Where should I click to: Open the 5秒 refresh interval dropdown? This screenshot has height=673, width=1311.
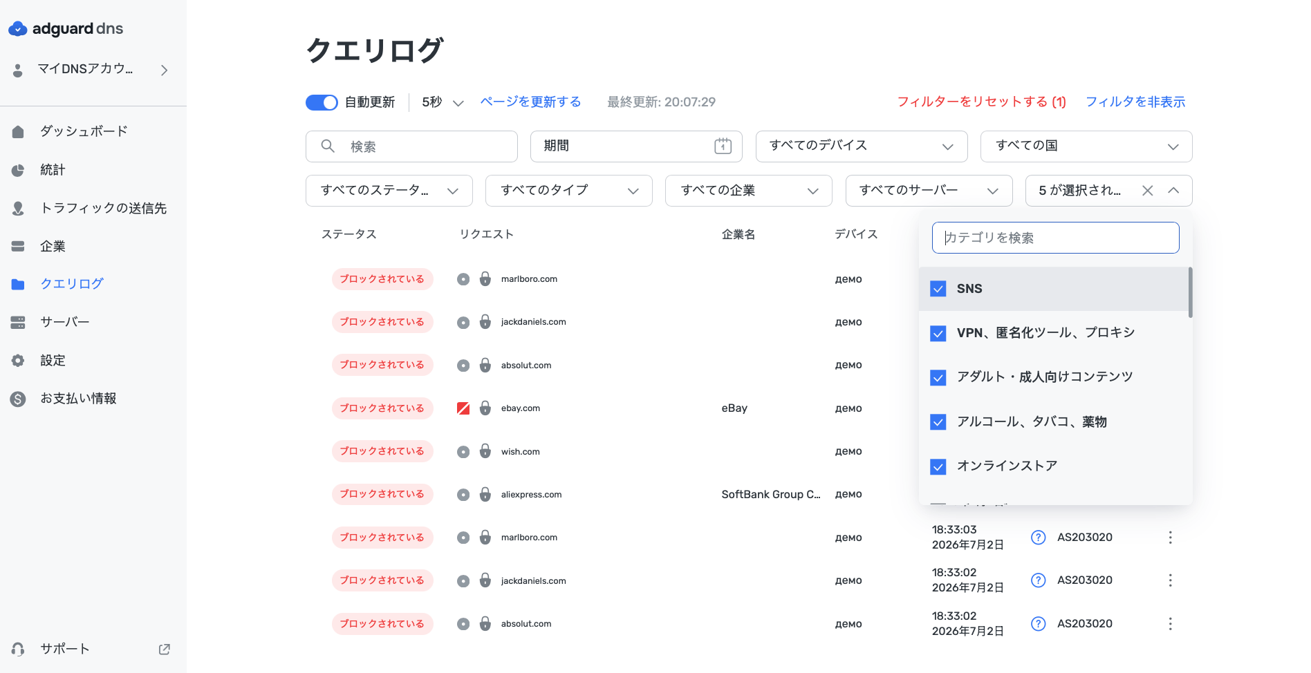pos(443,102)
